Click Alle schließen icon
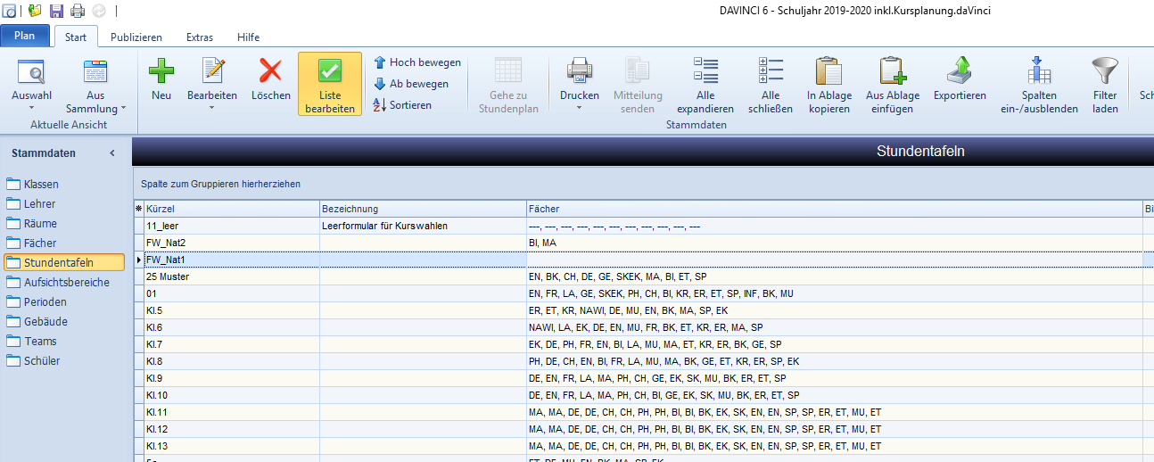1154x462 pixels. (771, 71)
